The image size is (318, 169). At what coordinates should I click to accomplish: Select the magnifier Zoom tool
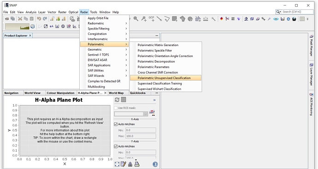point(136,19)
